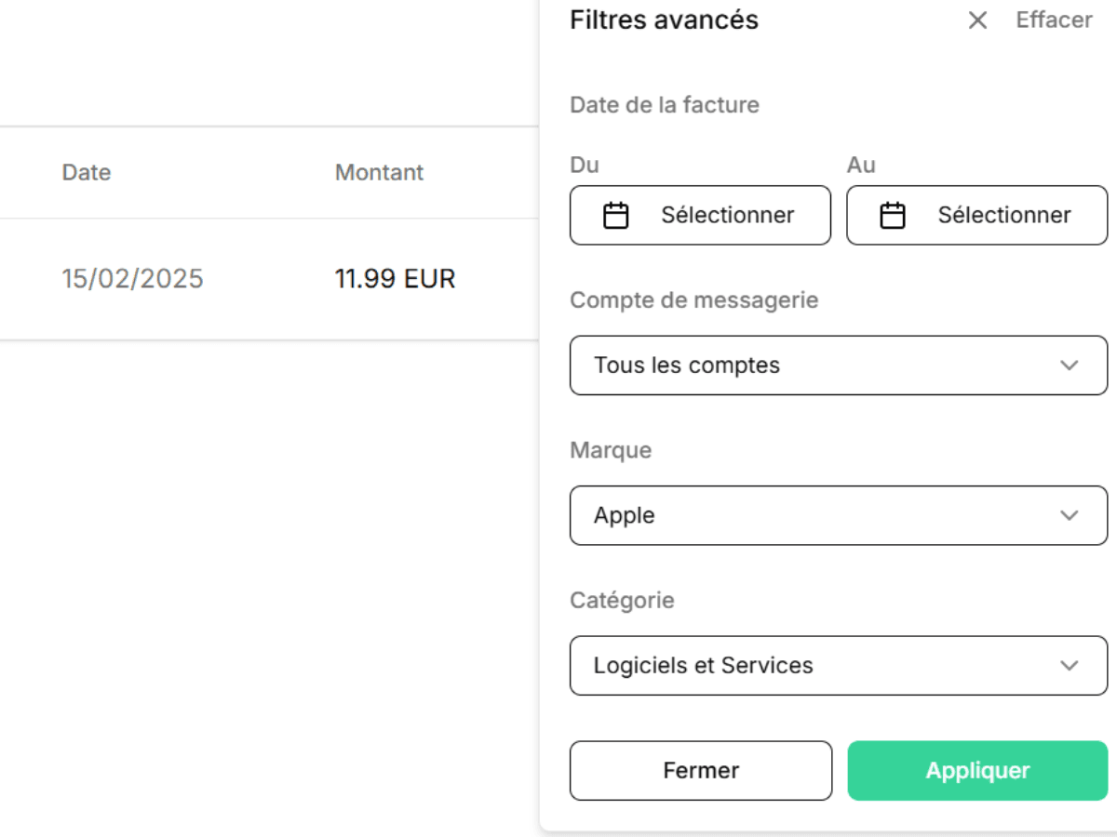Expand the "Logiciels et Services" chevron
This screenshot has height=837, width=1117.
tap(1068, 665)
